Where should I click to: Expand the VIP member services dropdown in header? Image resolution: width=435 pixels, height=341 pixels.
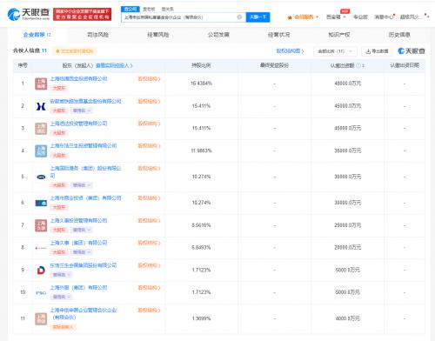click(x=303, y=17)
